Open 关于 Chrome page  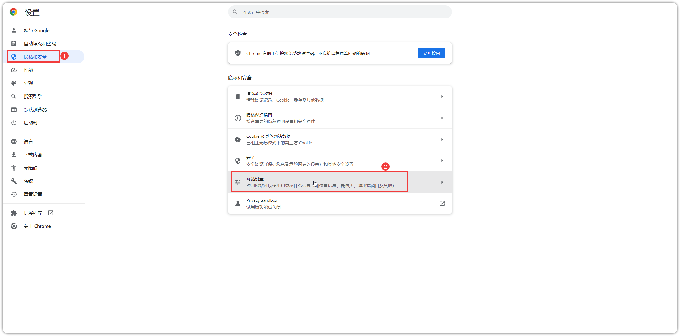click(43, 226)
